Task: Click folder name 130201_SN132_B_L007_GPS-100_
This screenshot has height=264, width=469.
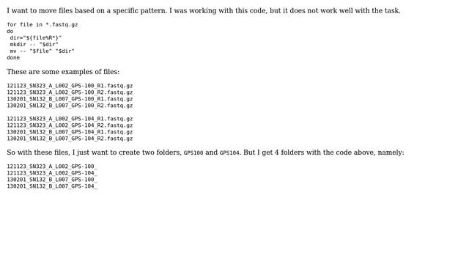Action: (x=52, y=180)
